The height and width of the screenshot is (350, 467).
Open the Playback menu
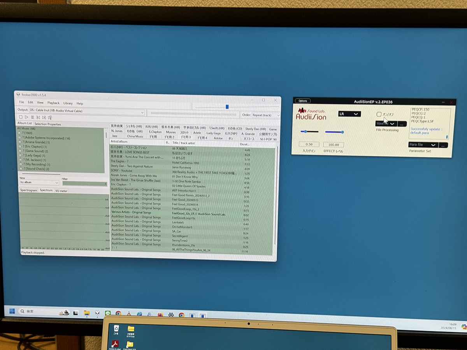tap(53, 103)
